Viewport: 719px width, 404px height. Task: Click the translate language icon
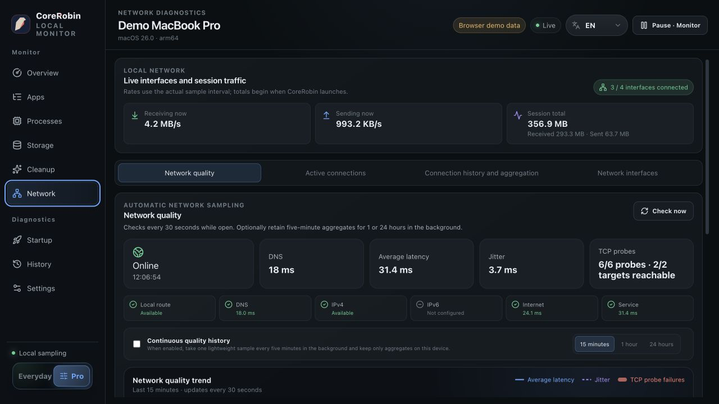click(x=576, y=25)
